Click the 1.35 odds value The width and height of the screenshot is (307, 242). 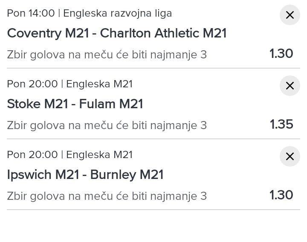281,124
